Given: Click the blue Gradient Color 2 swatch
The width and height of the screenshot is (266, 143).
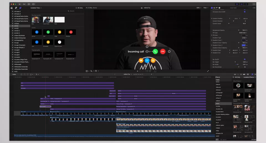Looking at the screenshot, I should click(x=244, y=45).
